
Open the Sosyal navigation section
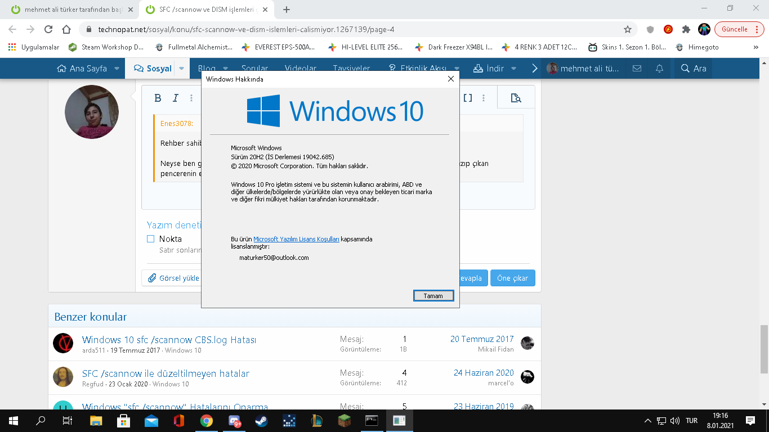(x=153, y=69)
